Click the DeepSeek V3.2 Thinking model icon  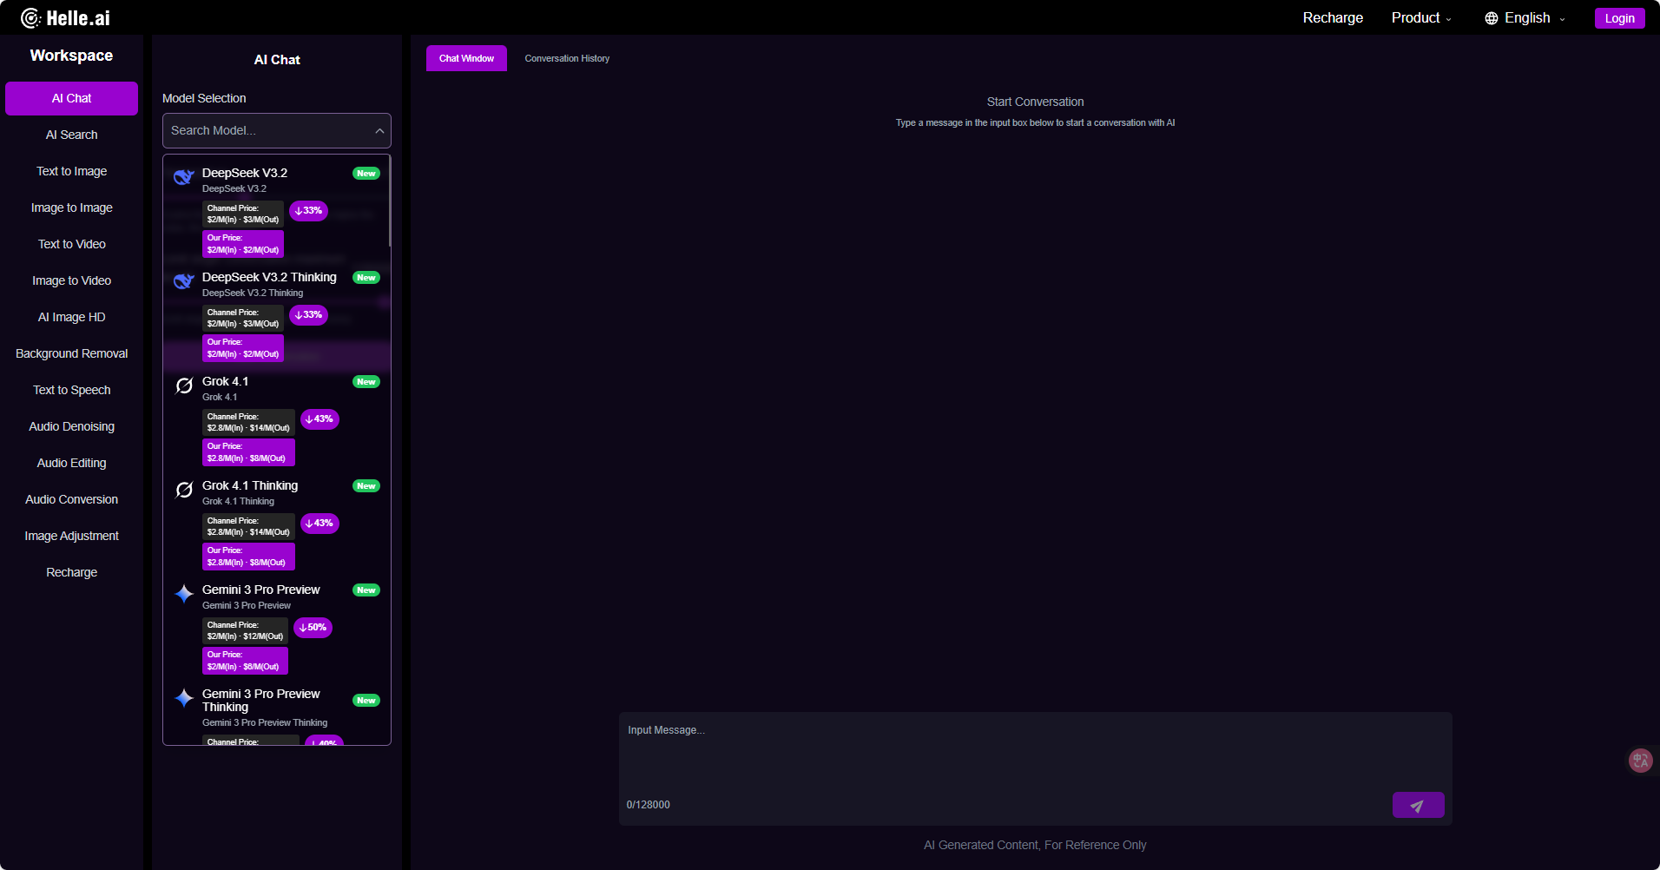(183, 280)
